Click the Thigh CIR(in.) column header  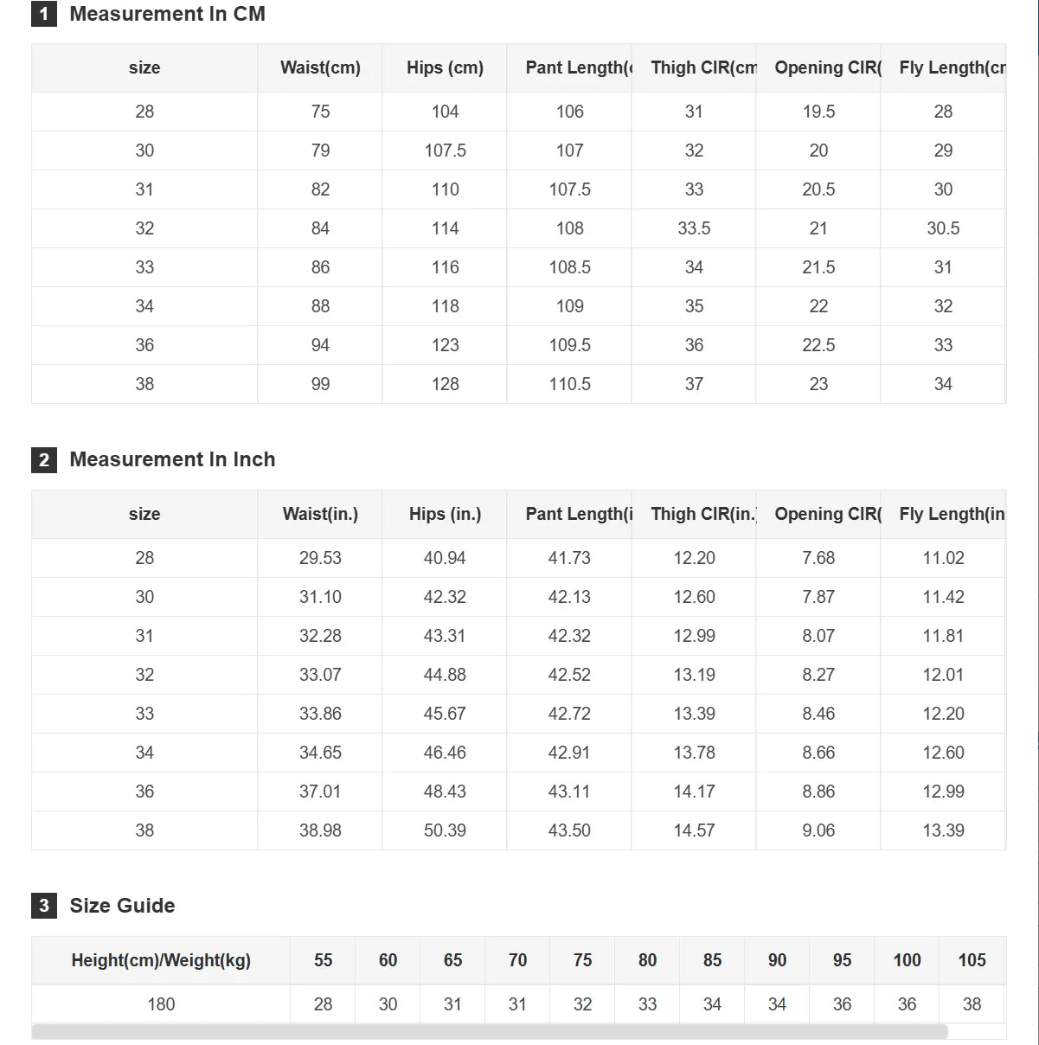click(x=694, y=514)
